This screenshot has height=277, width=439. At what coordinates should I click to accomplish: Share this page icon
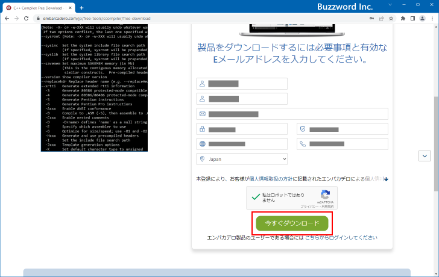coord(381,19)
